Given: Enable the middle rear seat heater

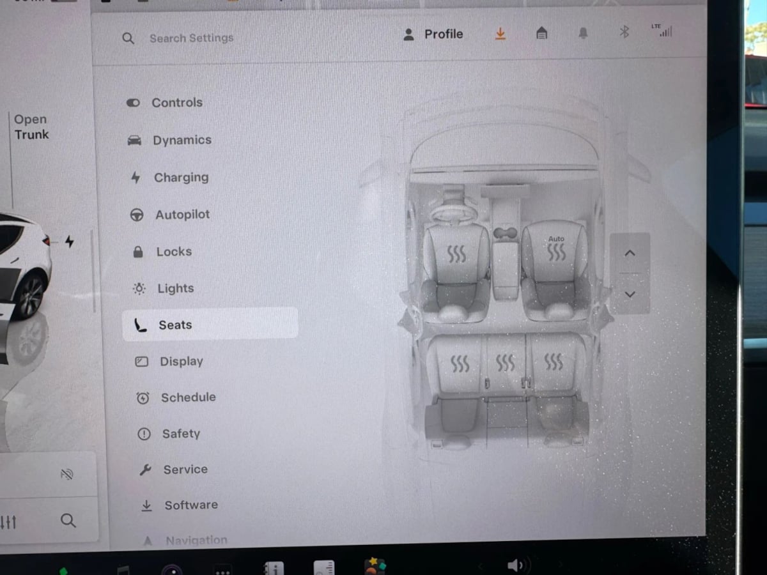Looking at the screenshot, I should [x=507, y=363].
